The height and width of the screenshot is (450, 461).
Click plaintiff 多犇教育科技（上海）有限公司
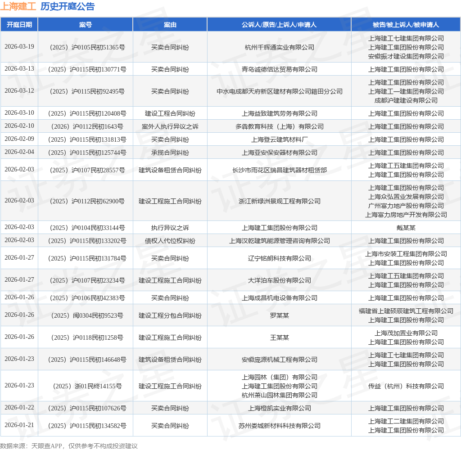click(x=279, y=126)
